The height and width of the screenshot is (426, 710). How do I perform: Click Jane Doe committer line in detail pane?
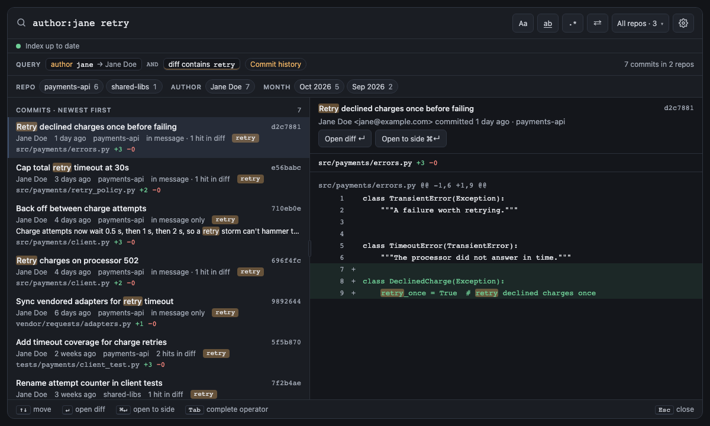click(x=441, y=121)
